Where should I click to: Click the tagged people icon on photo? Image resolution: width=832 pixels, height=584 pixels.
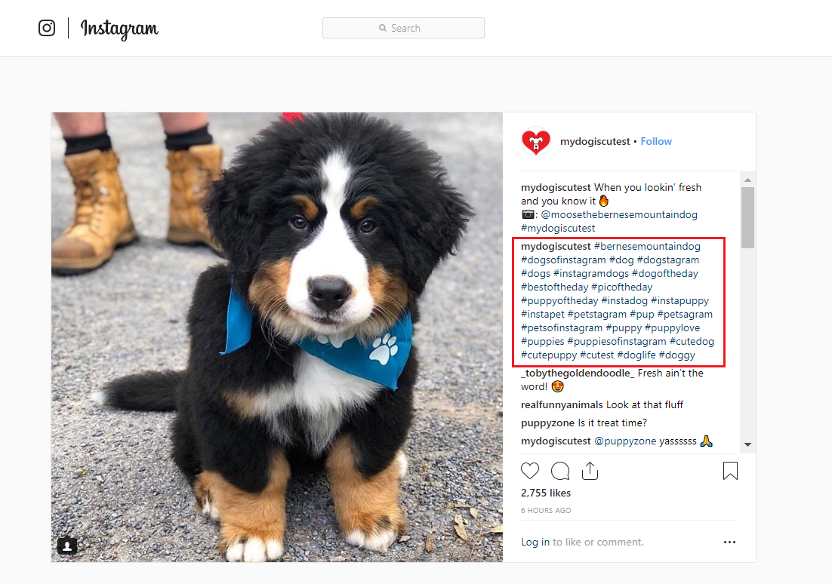click(x=67, y=546)
